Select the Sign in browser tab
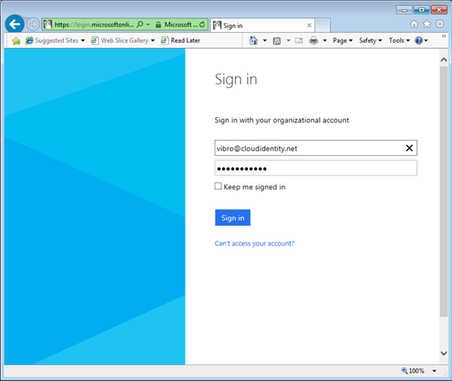 (262, 26)
